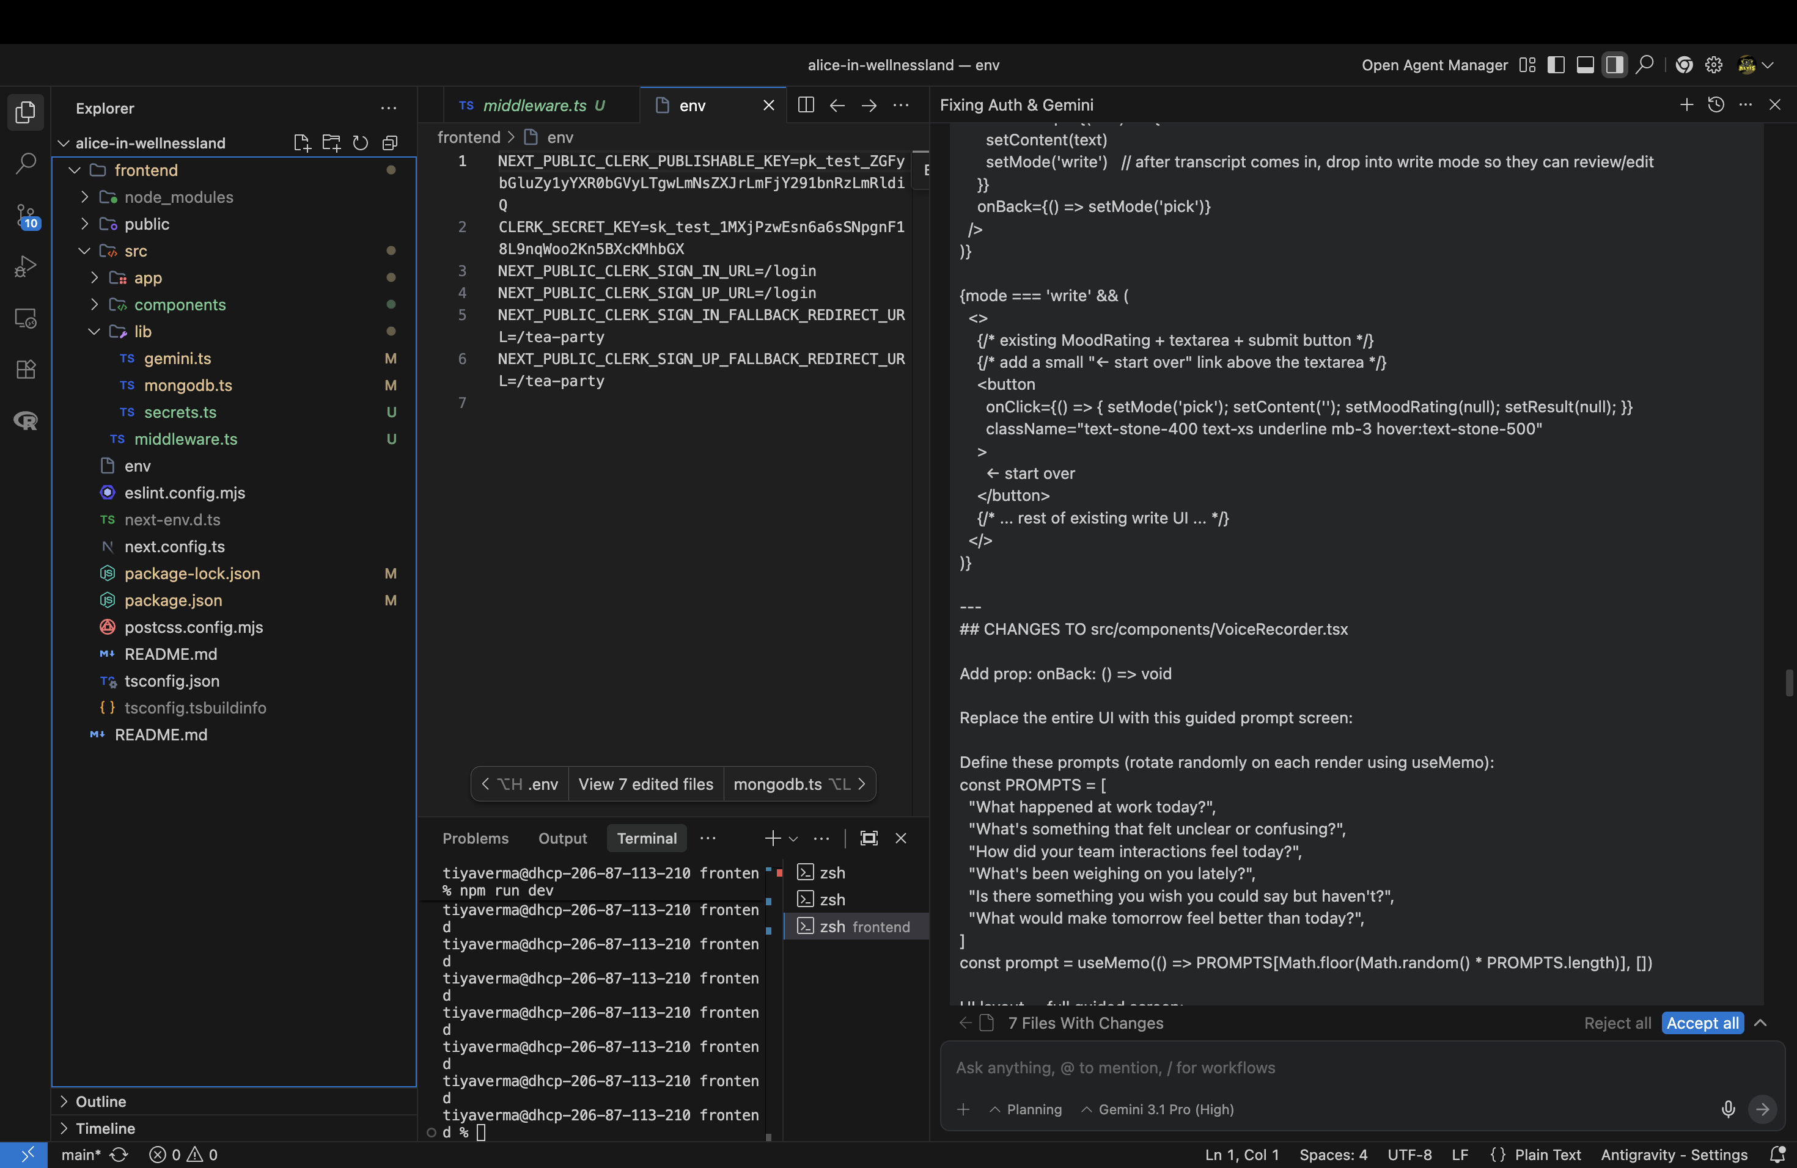1797x1168 pixels.
Task: Open the Search view in activity bar
Action: tap(26, 162)
